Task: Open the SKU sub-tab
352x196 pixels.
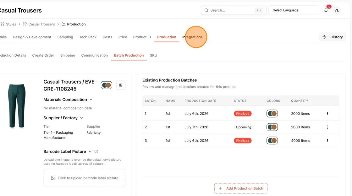Action: pos(153,55)
